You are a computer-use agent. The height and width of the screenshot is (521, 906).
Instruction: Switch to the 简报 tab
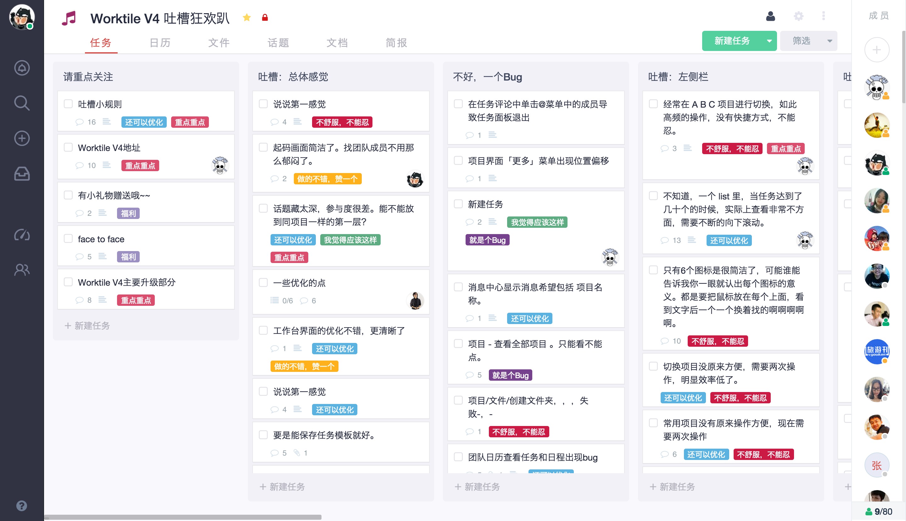coord(396,42)
